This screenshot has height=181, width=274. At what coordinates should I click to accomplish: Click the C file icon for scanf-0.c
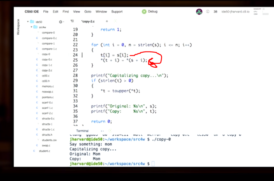pyautogui.click(x=37, y=102)
